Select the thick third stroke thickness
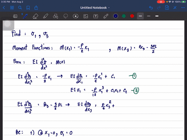The width and height of the screenshot is (187, 140). [x=157, y=16]
